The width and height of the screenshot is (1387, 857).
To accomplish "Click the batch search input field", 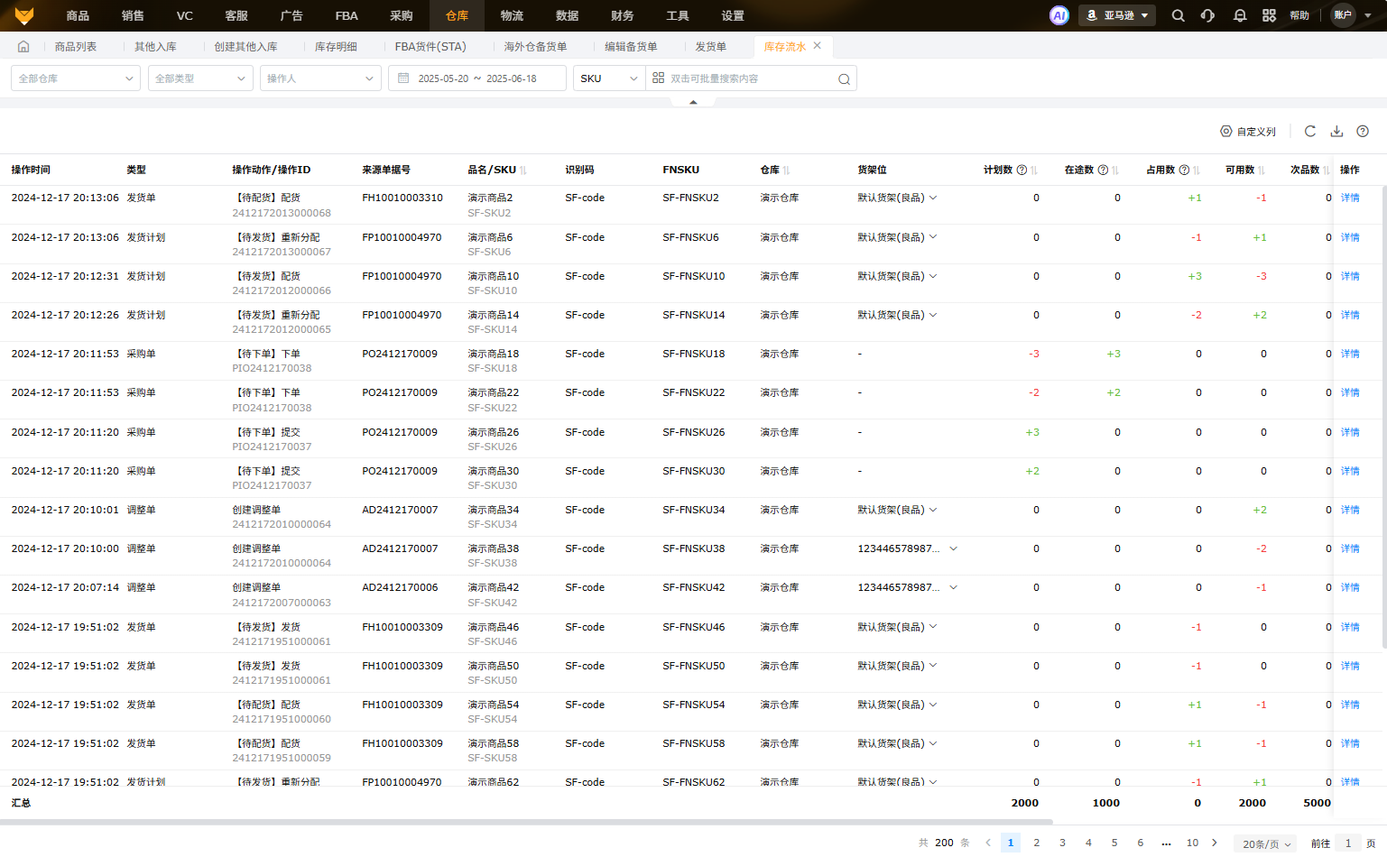I will [749, 78].
